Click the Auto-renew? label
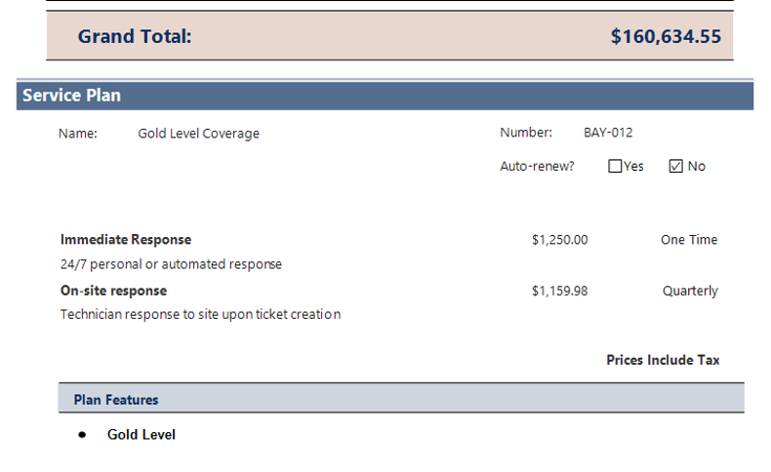 [x=537, y=167]
